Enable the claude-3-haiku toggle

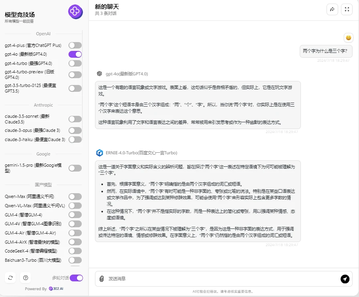pyautogui.click(x=75, y=139)
